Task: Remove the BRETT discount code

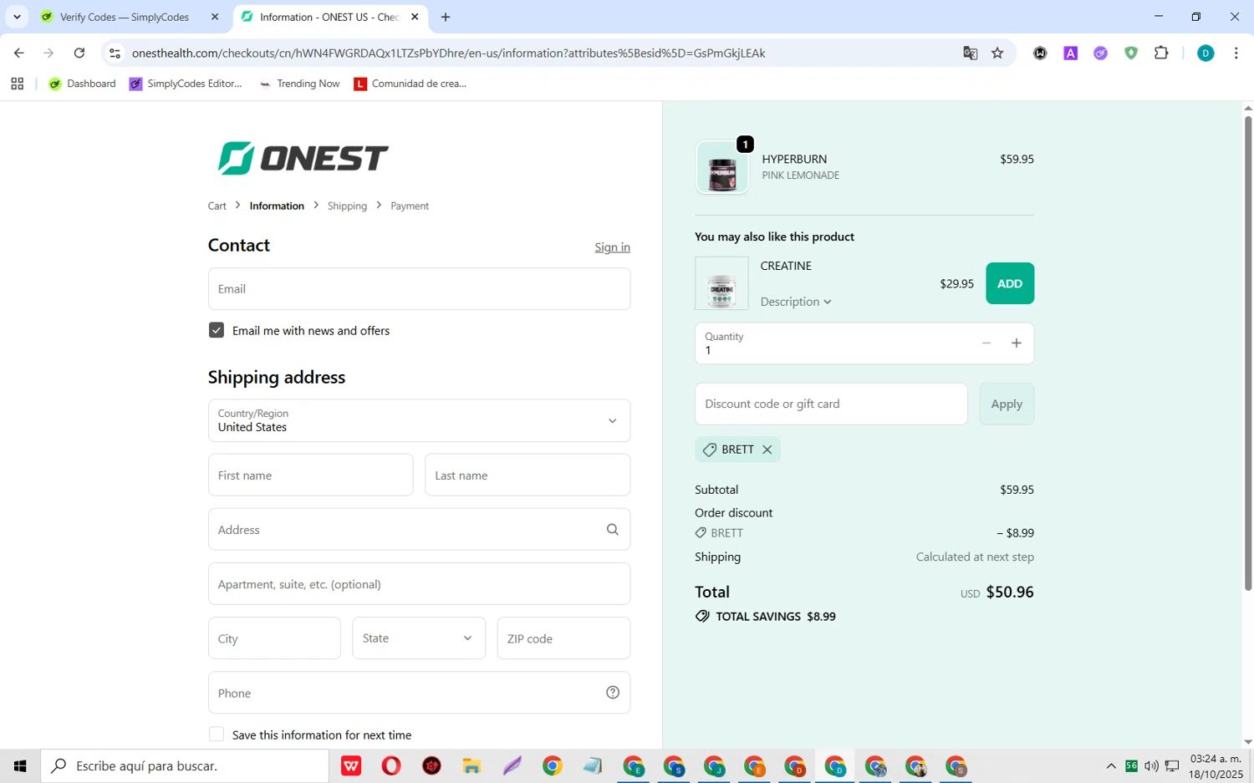Action: click(x=767, y=450)
